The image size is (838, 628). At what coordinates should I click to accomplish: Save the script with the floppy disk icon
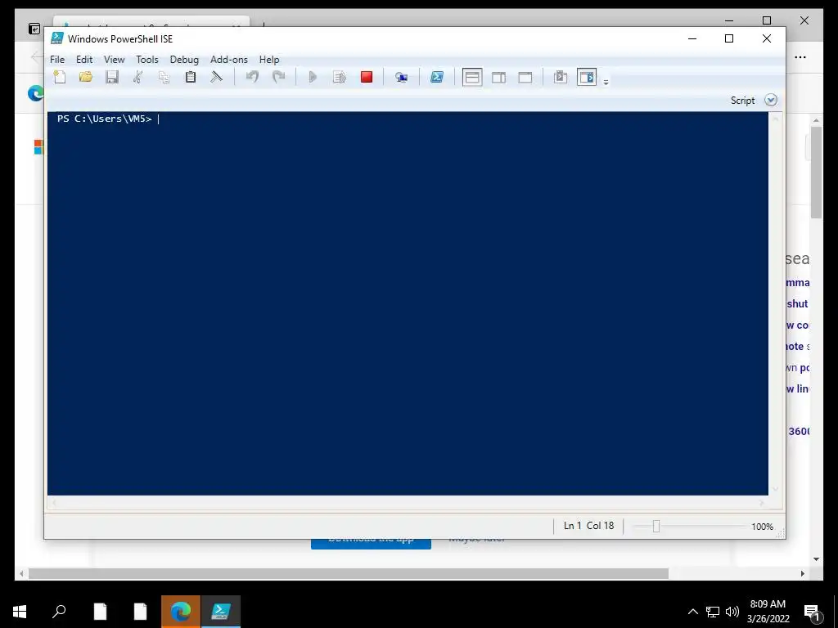point(111,77)
